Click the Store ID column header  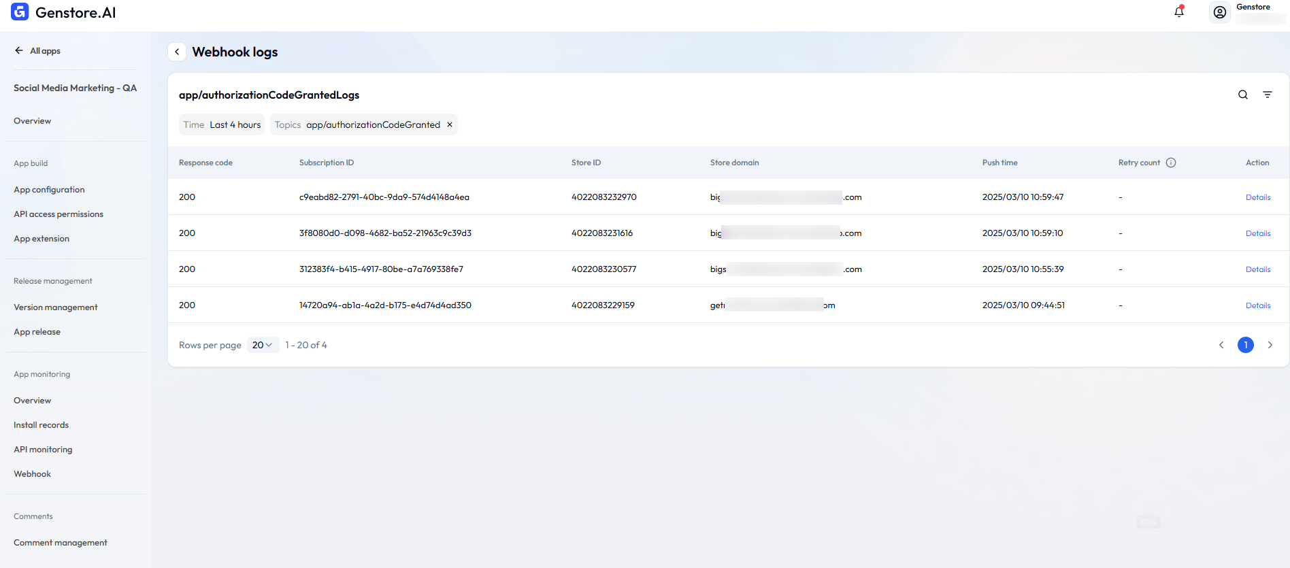pos(586,163)
